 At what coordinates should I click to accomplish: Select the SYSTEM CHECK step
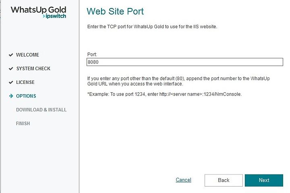point(33,69)
